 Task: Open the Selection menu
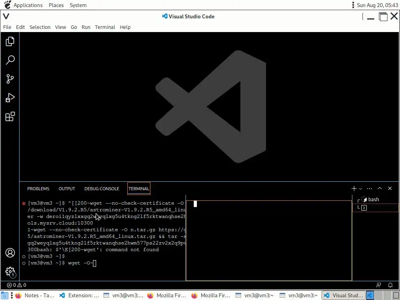coord(40,27)
